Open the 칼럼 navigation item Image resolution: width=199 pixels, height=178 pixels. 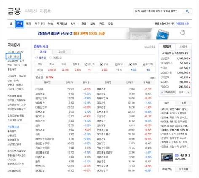coord(110,24)
